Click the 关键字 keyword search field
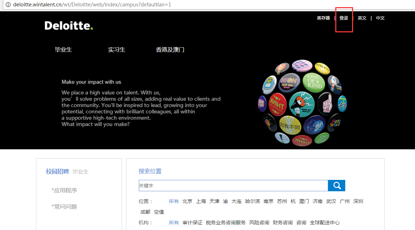This screenshot has height=230, width=415. [x=233, y=186]
